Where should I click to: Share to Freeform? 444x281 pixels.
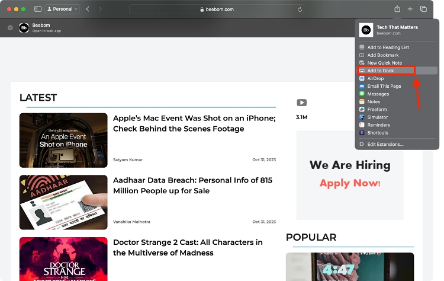pyautogui.click(x=397, y=110)
